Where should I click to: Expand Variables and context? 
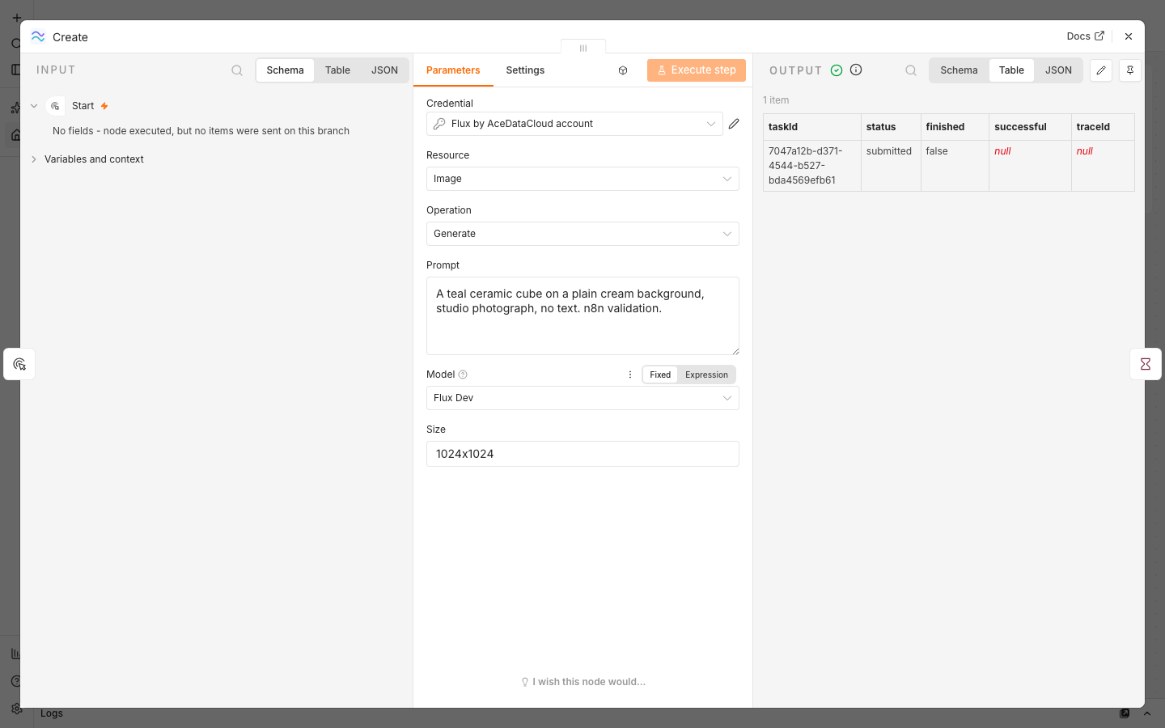[34, 159]
